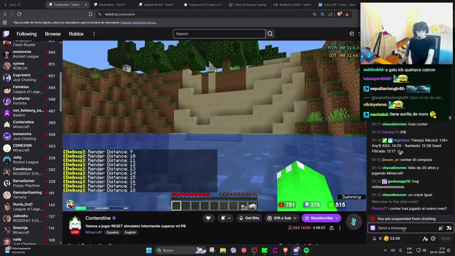Image resolution: width=455 pixels, height=256 pixels.
Task: Open the Brave shields lion icon
Action: pos(339,14)
